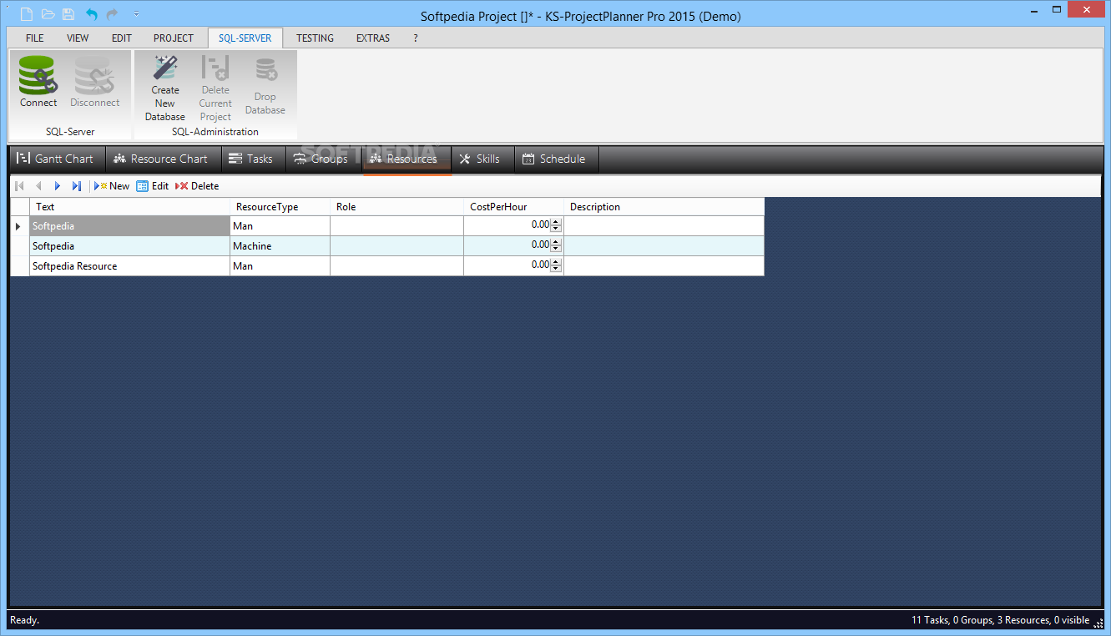Viewport: 1111px width, 636px height.
Task: Open the quick access toolbar customize dropdown
Action: coord(136,14)
